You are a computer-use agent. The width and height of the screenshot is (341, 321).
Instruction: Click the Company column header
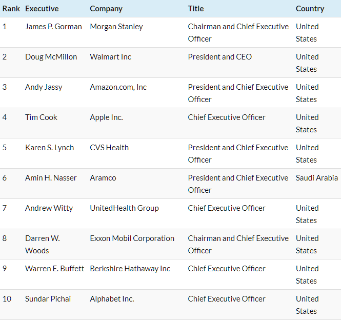106,9
